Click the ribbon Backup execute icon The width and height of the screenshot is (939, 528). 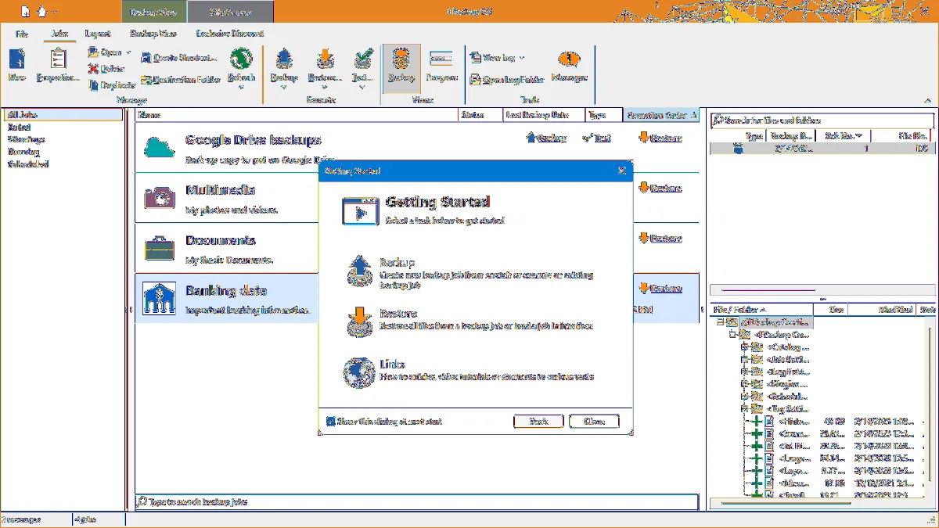pyautogui.click(x=283, y=59)
